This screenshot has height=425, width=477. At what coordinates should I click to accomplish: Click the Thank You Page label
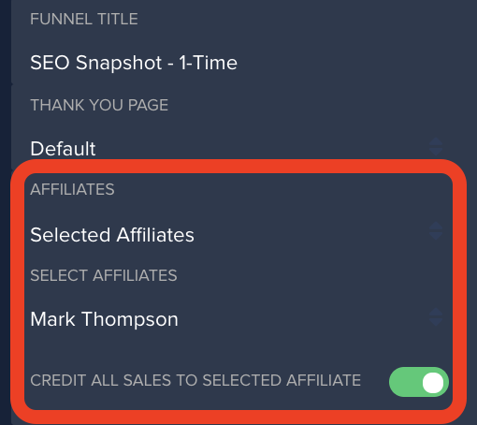[99, 105]
